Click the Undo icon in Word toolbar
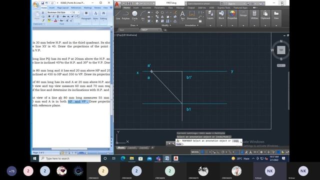This screenshot has width=320, height=180. 47,3
